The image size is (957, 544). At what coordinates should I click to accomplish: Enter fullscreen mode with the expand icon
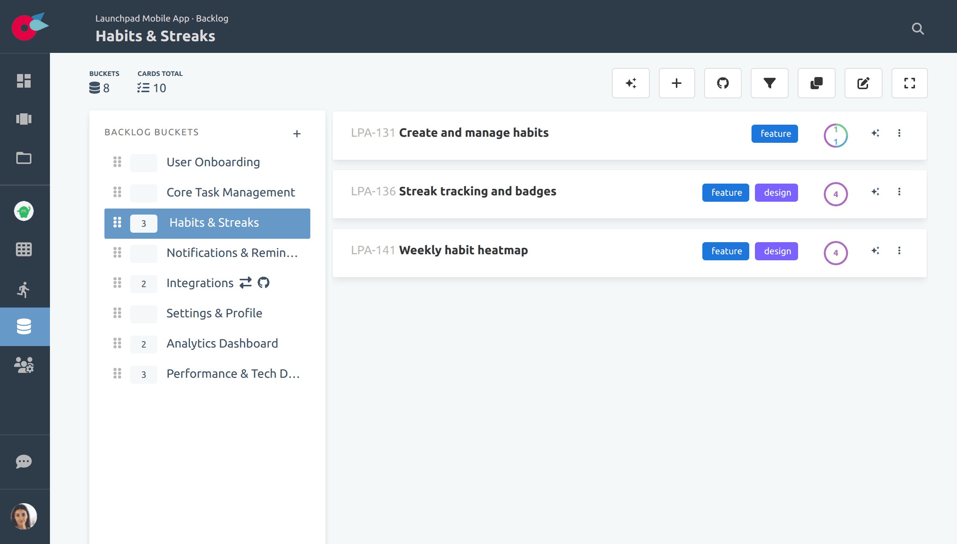point(909,83)
